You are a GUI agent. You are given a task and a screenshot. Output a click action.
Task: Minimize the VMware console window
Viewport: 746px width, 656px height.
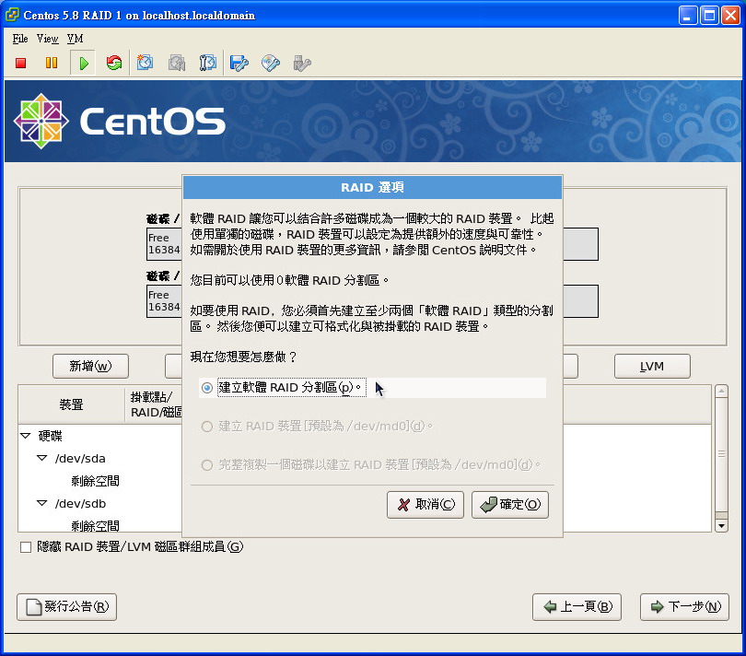click(x=687, y=16)
